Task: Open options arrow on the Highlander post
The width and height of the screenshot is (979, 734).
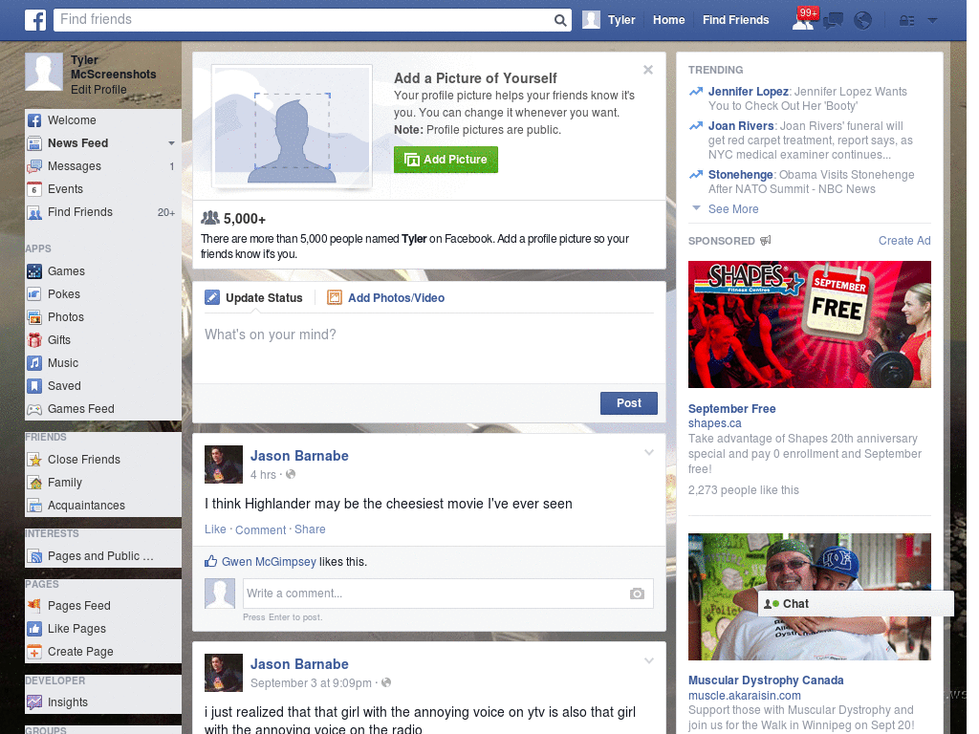Action: (x=649, y=452)
